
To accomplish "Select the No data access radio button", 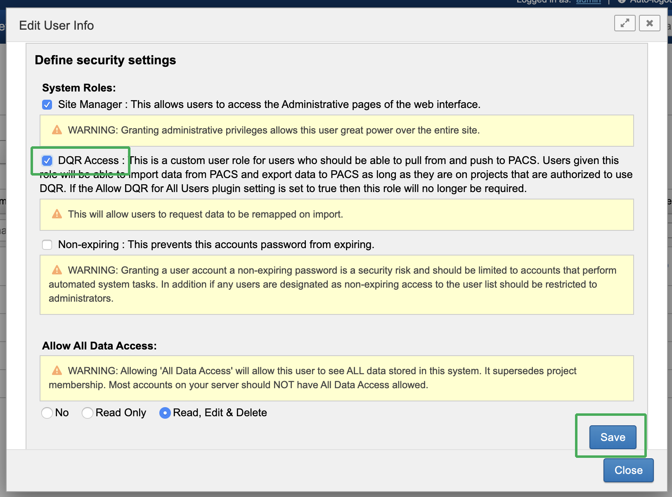I will tap(47, 413).
